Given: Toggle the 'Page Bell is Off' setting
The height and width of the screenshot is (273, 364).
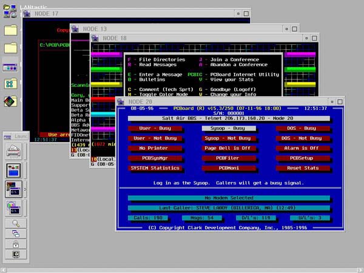Looking at the screenshot, I should [229, 148].
